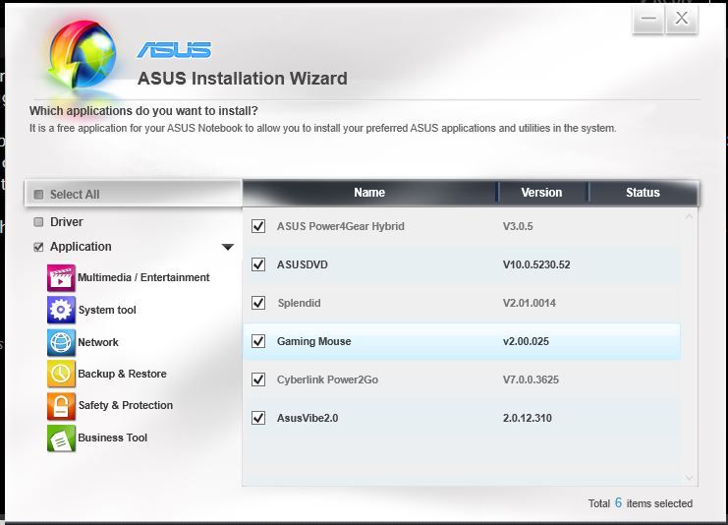
Task: Select AsusVibe2.0 row name
Action: click(308, 418)
